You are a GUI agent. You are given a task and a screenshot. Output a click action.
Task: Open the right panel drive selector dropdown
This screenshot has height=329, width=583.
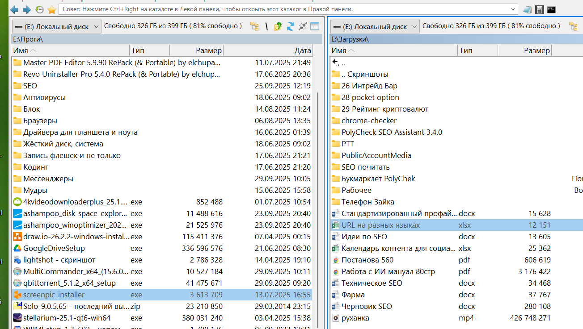click(x=375, y=27)
